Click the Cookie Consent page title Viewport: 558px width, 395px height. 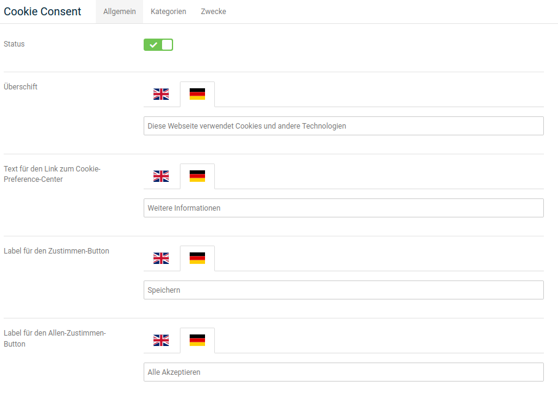pyautogui.click(x=42, y=12)
